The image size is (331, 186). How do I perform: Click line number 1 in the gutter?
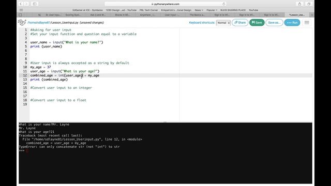tap(26, 30)
